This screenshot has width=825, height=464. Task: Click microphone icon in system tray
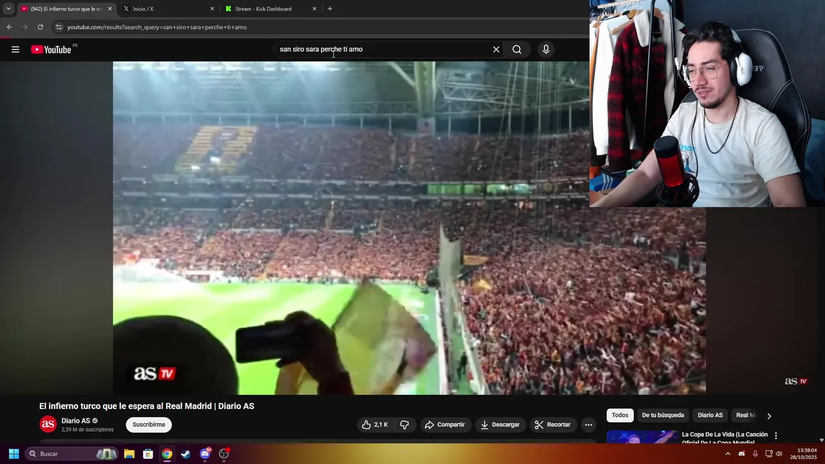pos(755,454)
